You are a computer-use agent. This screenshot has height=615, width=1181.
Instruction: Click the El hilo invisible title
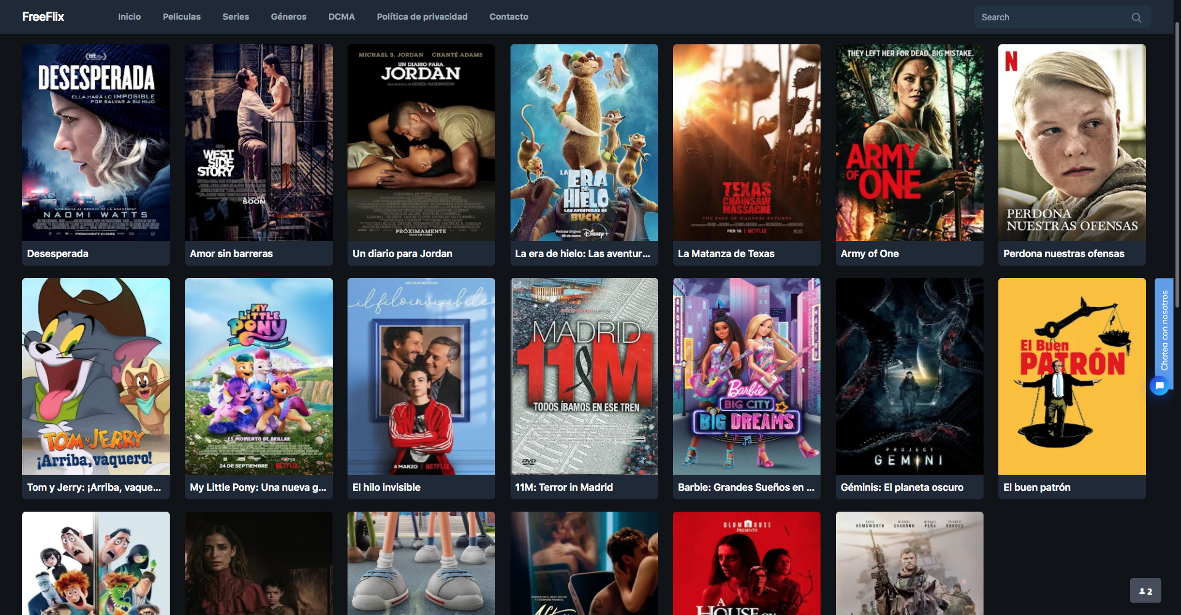386,487
